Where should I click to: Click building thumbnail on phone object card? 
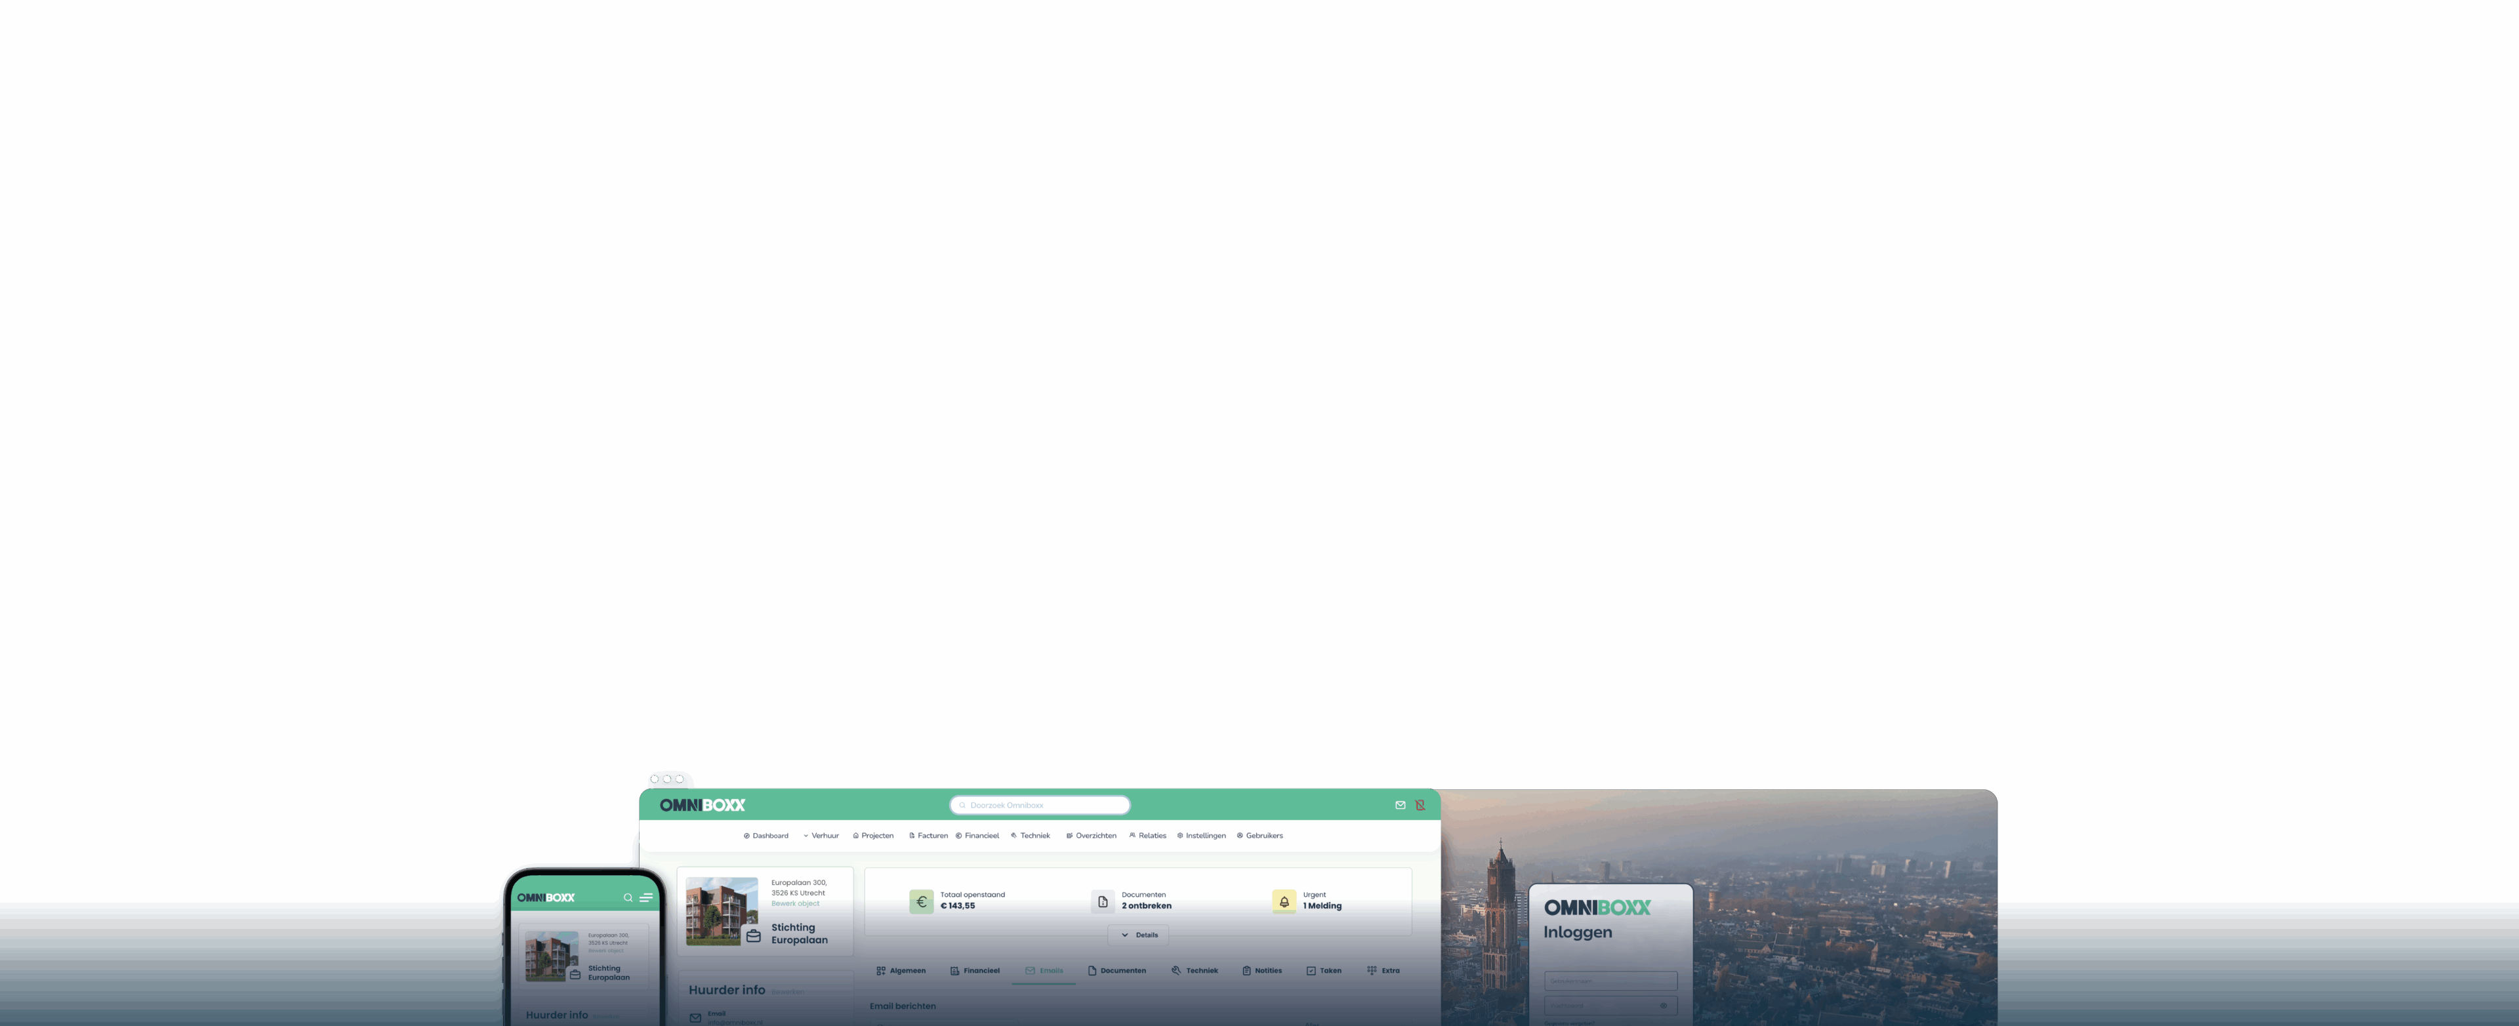[550, 956]
